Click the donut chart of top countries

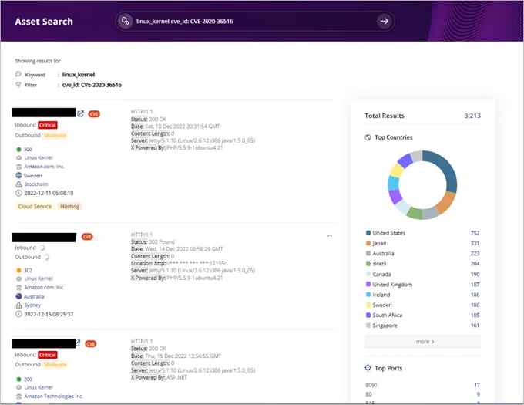pos(422,185)
